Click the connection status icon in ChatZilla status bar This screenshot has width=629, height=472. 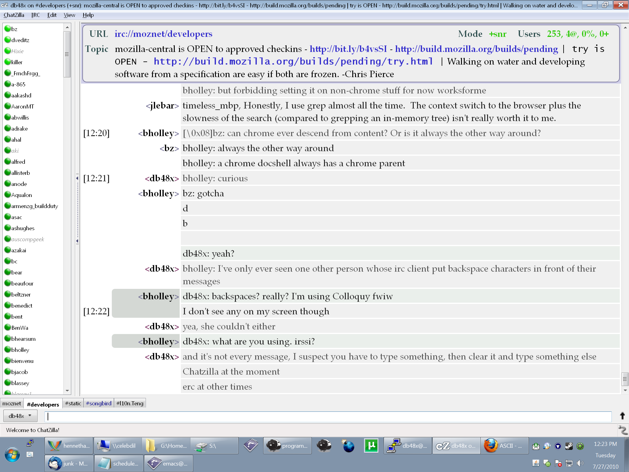coord(623,430)
